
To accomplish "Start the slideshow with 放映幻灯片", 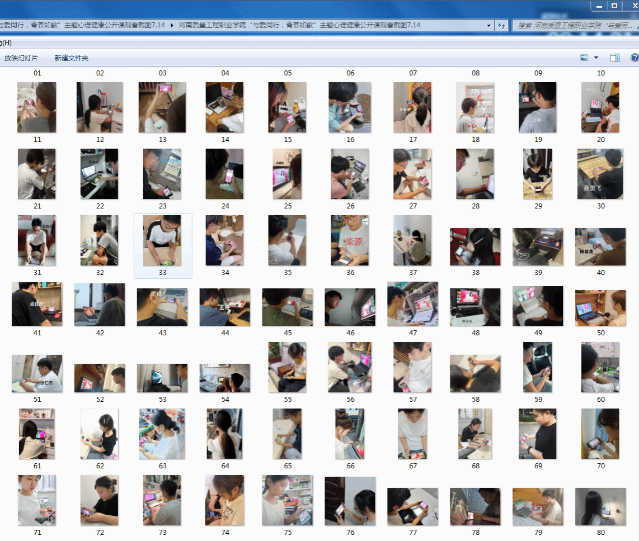I will (x=21, y=58).
